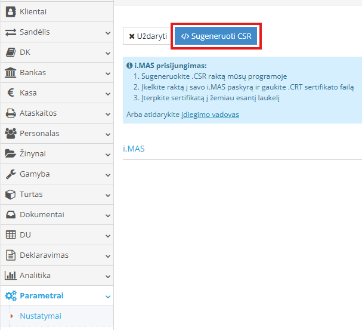Expand the Dokumentai section chevron
362x330 pixels.
[107, 215]
